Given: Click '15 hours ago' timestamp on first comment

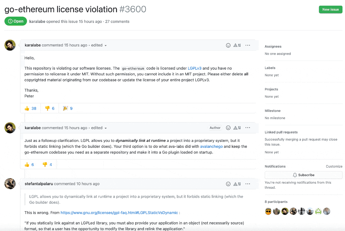Looking at the screenshot, I should tap(76, 45).
